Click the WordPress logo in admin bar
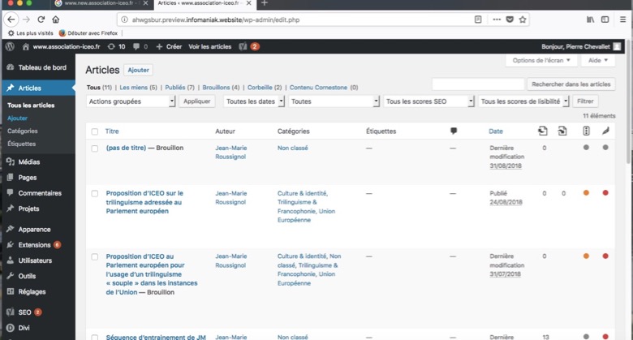This screenshot has width=633, height=340. (10, 46)
